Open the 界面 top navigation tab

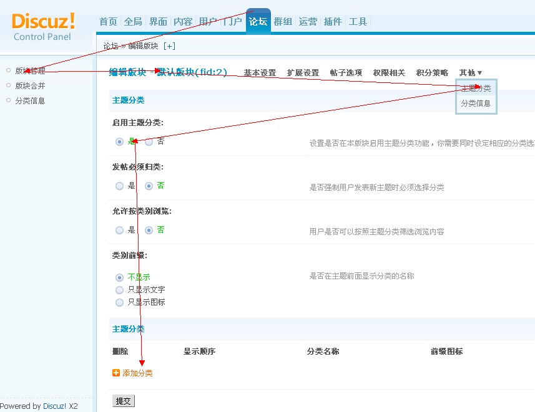pyautogui.click(x=158, y=22)
